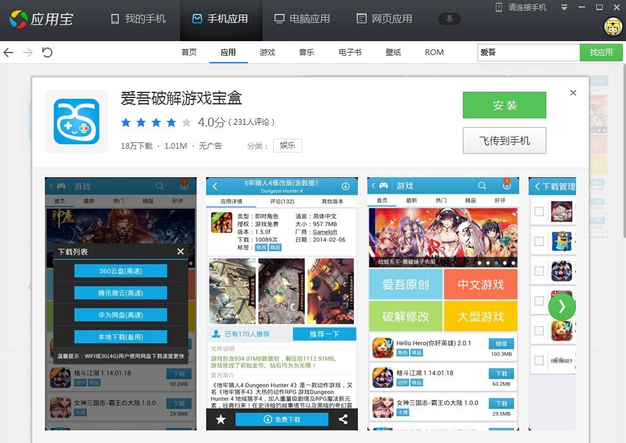Close the app detail popup

pyautogui.click(x=574, y=92)
